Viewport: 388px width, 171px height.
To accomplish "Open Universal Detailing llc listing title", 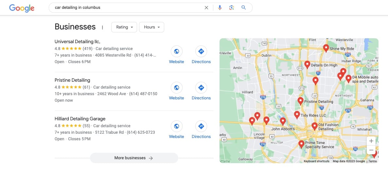I will point(77,42).
